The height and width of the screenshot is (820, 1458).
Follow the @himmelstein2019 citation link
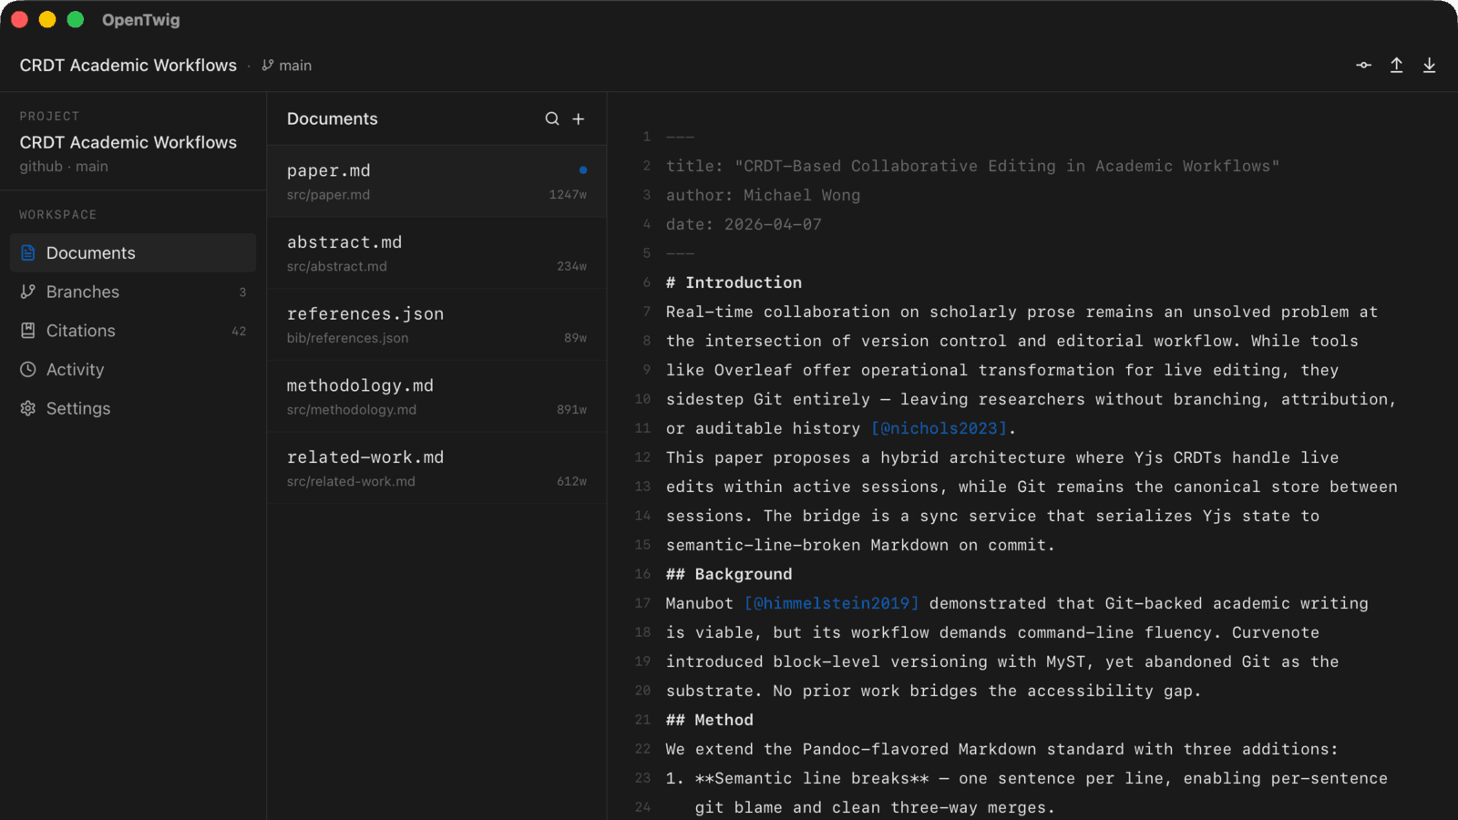(x=832, y=603)
